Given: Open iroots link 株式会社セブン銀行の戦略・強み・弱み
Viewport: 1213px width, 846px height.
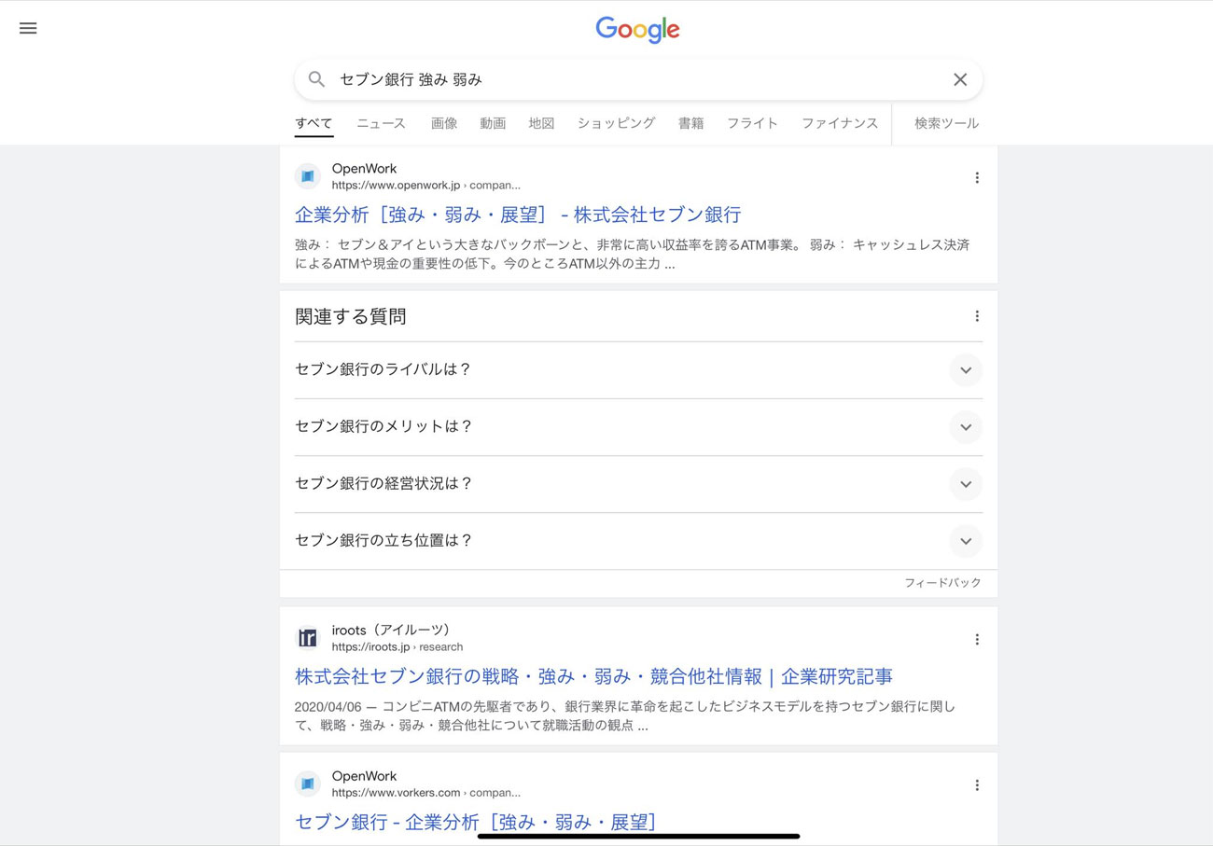Looking at the screenshot, I should pyautogui.click(x=593, y=676).
